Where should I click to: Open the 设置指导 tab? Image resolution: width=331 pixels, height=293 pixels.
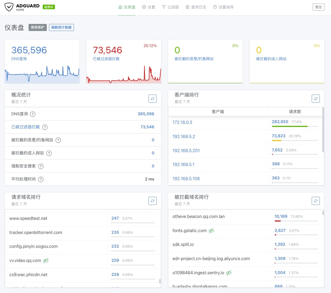coord(223,7)
